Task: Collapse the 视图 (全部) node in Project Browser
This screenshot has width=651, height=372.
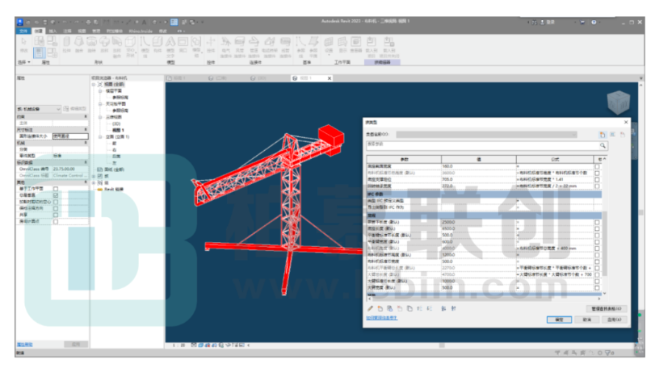Action: click(x=94, y=84)
